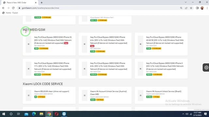
Task: Launch Microsoft Edge from the taskbar
Action: coord(34,114)
